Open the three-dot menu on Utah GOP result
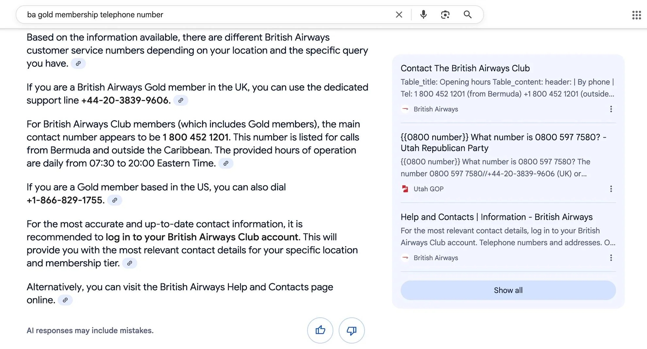 [x=611, y=189]
